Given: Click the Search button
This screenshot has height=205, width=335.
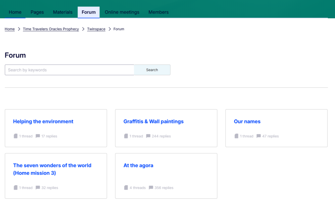Looking at the screenshot, I should [x=152, y=70].
